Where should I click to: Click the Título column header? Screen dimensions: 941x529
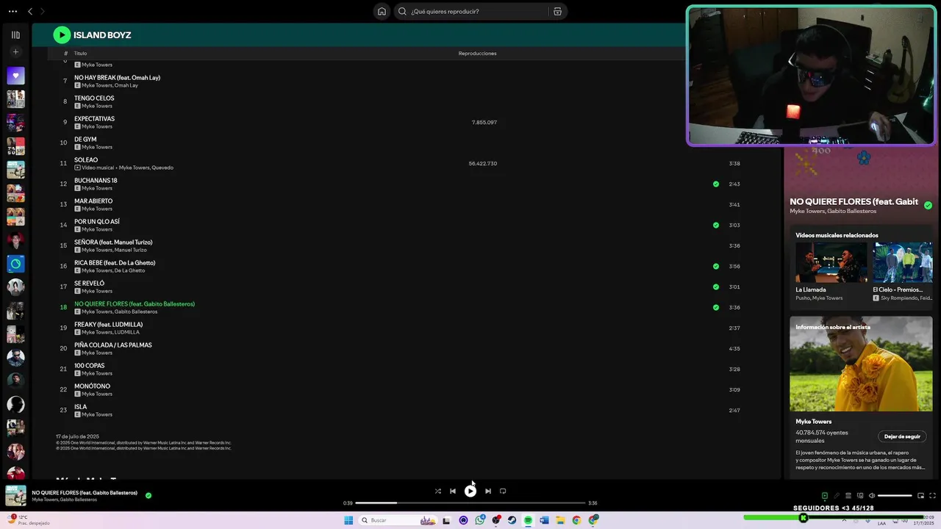click(x=80, y=53)
